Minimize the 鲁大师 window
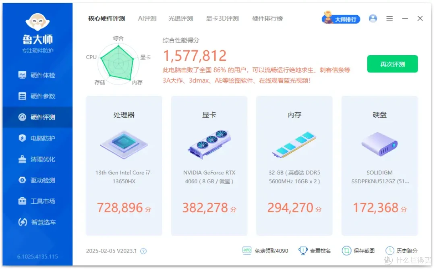 (x=405, y=19)
